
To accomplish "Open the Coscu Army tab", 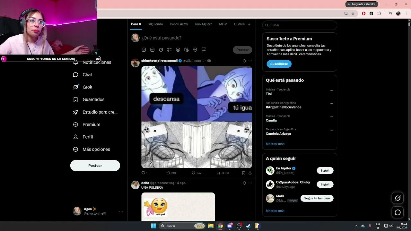I will click(179, 24).
